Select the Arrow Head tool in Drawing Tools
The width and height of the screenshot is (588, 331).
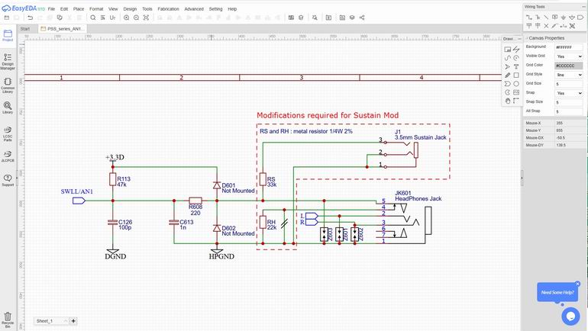pyautogui.click(x=507, y=66)
